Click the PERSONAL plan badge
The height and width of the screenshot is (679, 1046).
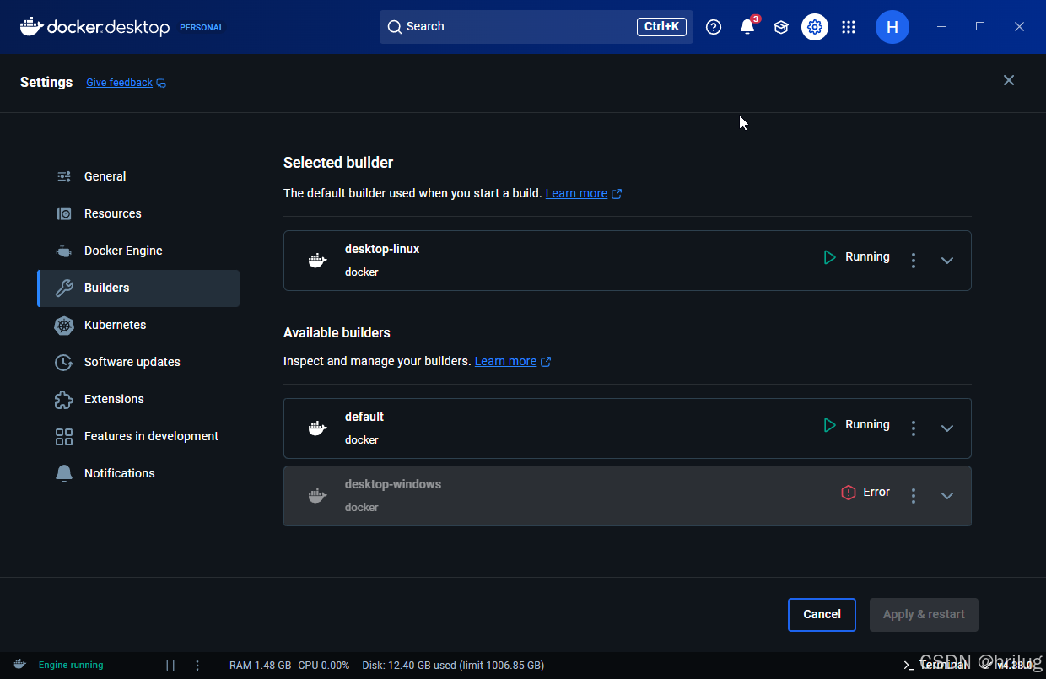(202, 27)
